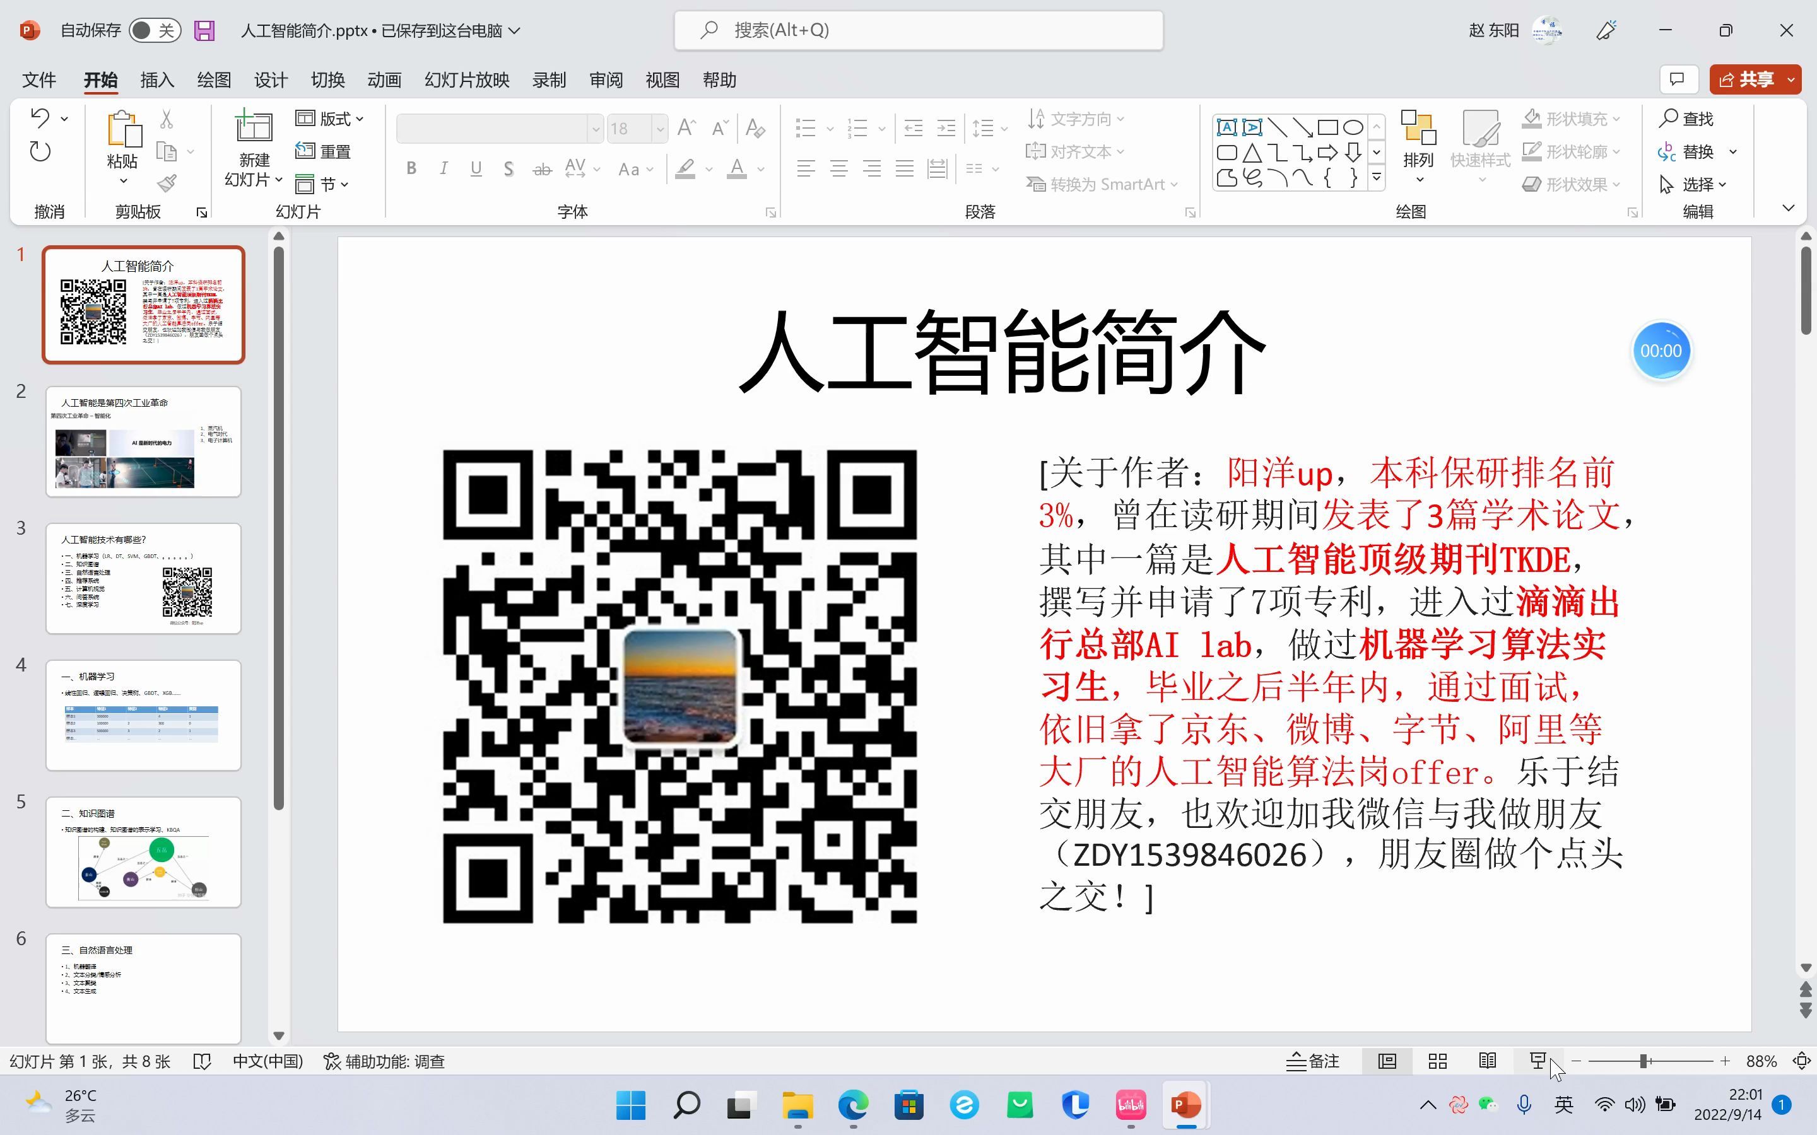Open the Transitions (切换) tab
This screenshot has height=1135, width=1817.
point(327,79)
